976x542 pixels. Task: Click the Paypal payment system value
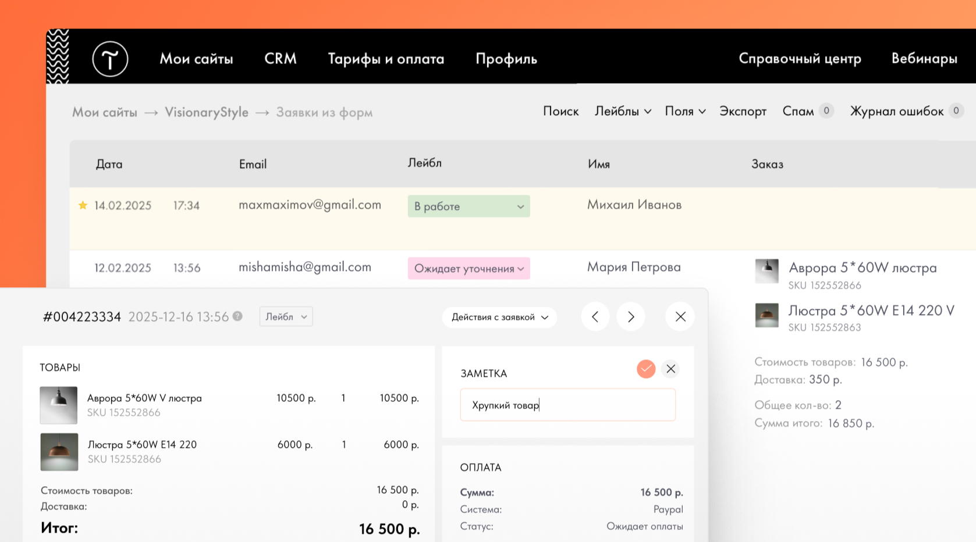click(668, 509)
